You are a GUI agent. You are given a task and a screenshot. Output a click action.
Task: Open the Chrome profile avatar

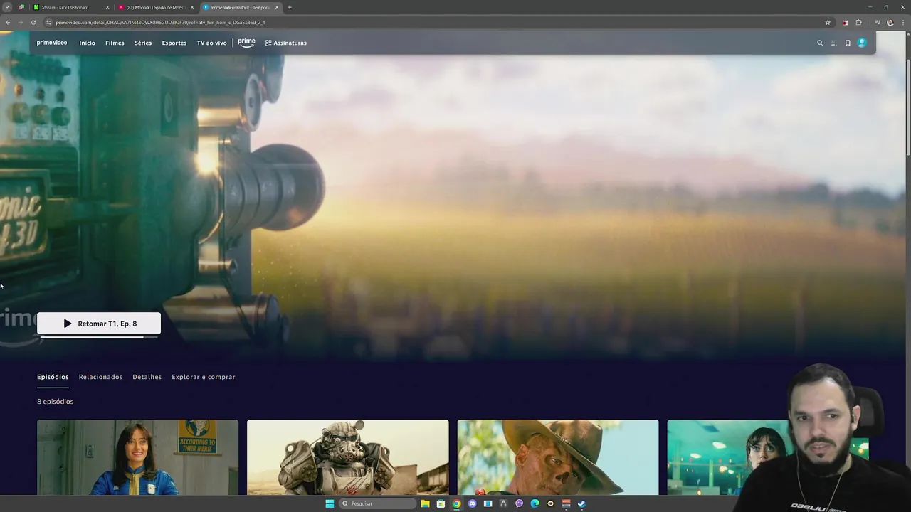(x=890, y=22)
